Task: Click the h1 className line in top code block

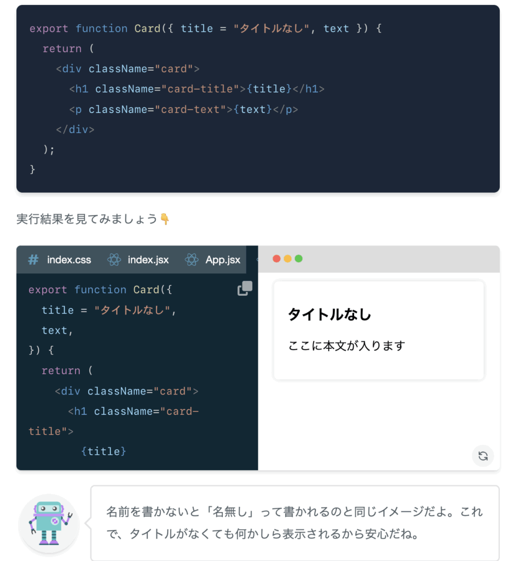Action: click(x=197, y=89)
